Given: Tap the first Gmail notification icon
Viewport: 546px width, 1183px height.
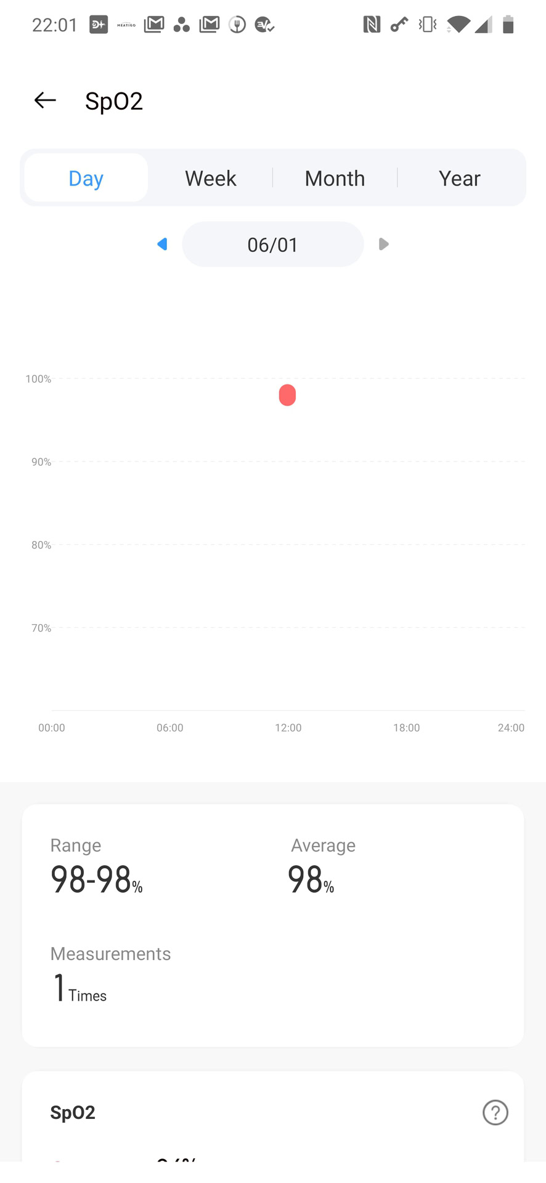Looking at the screenshot, I should click(154, 25).
